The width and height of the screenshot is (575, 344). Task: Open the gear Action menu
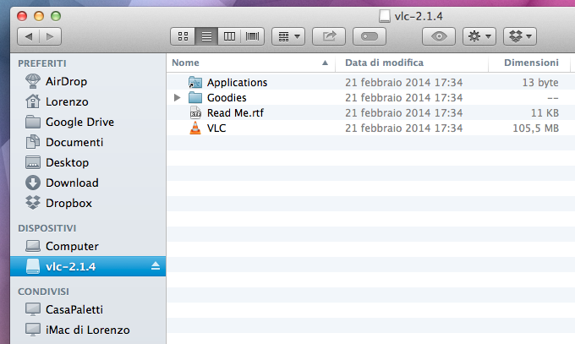tap(479, 36)
